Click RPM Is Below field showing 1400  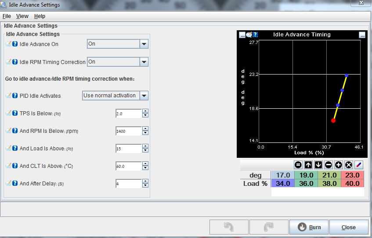129,131
